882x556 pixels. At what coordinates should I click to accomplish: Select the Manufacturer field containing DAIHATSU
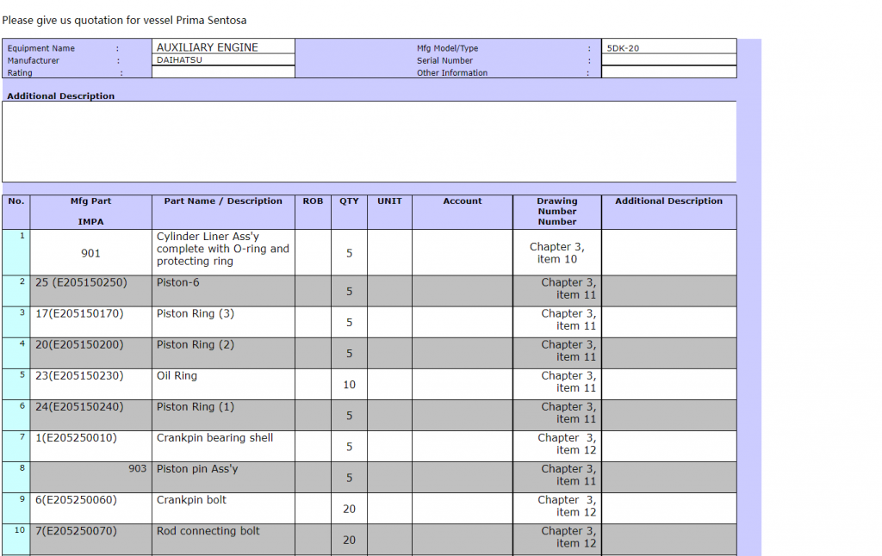(223, 60)
